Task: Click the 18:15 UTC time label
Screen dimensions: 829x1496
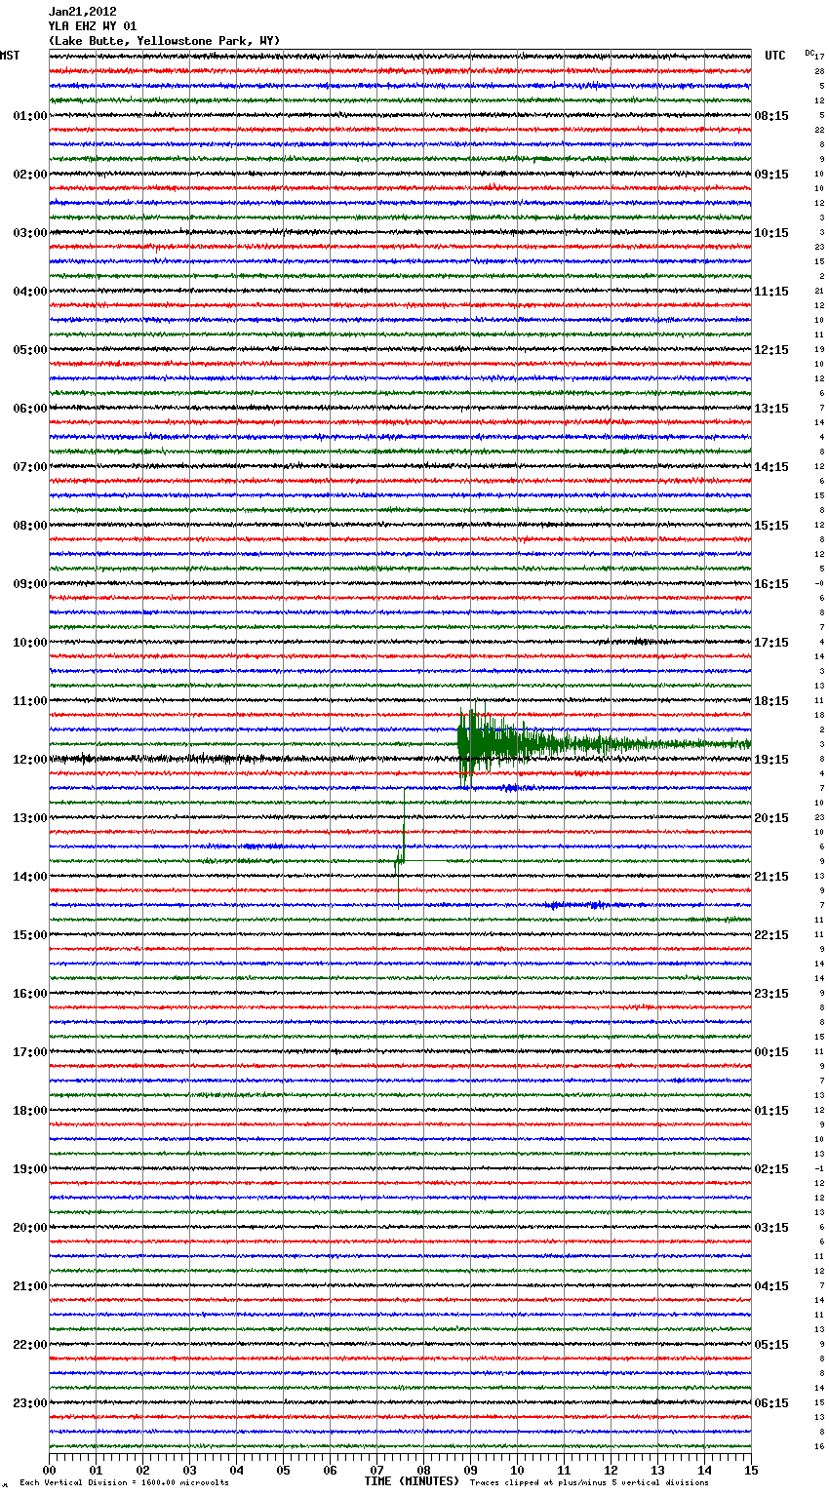Action: click(x=771, y=701)
